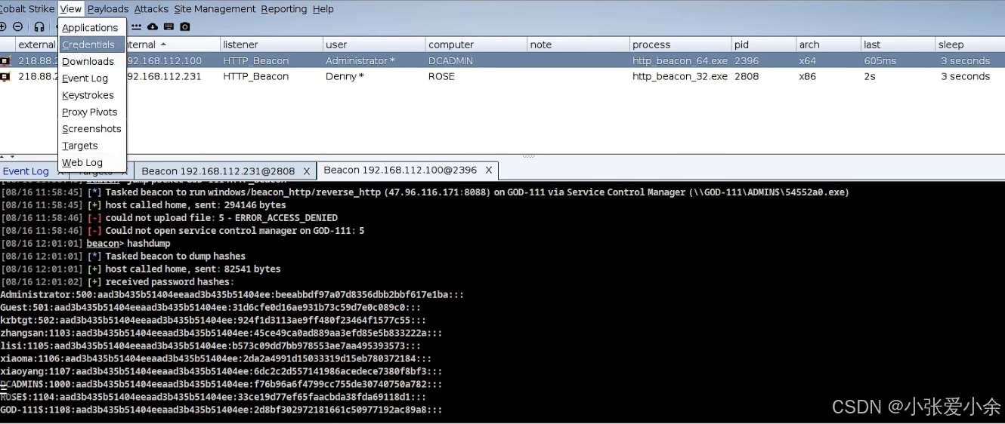Open the Cobalt Strike menu

[27, 9]
